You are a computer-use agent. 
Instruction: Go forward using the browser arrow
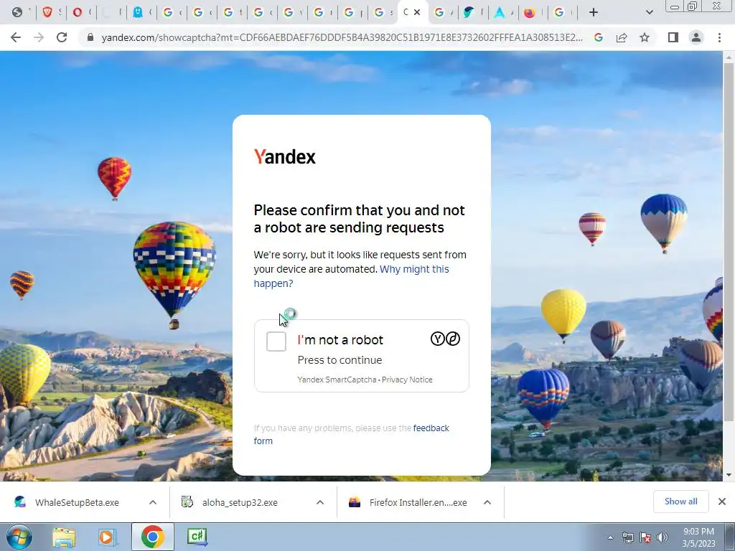[x=39, y=37]
